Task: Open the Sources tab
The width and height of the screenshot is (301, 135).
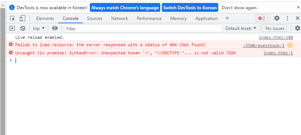Action: coord(95,18)
